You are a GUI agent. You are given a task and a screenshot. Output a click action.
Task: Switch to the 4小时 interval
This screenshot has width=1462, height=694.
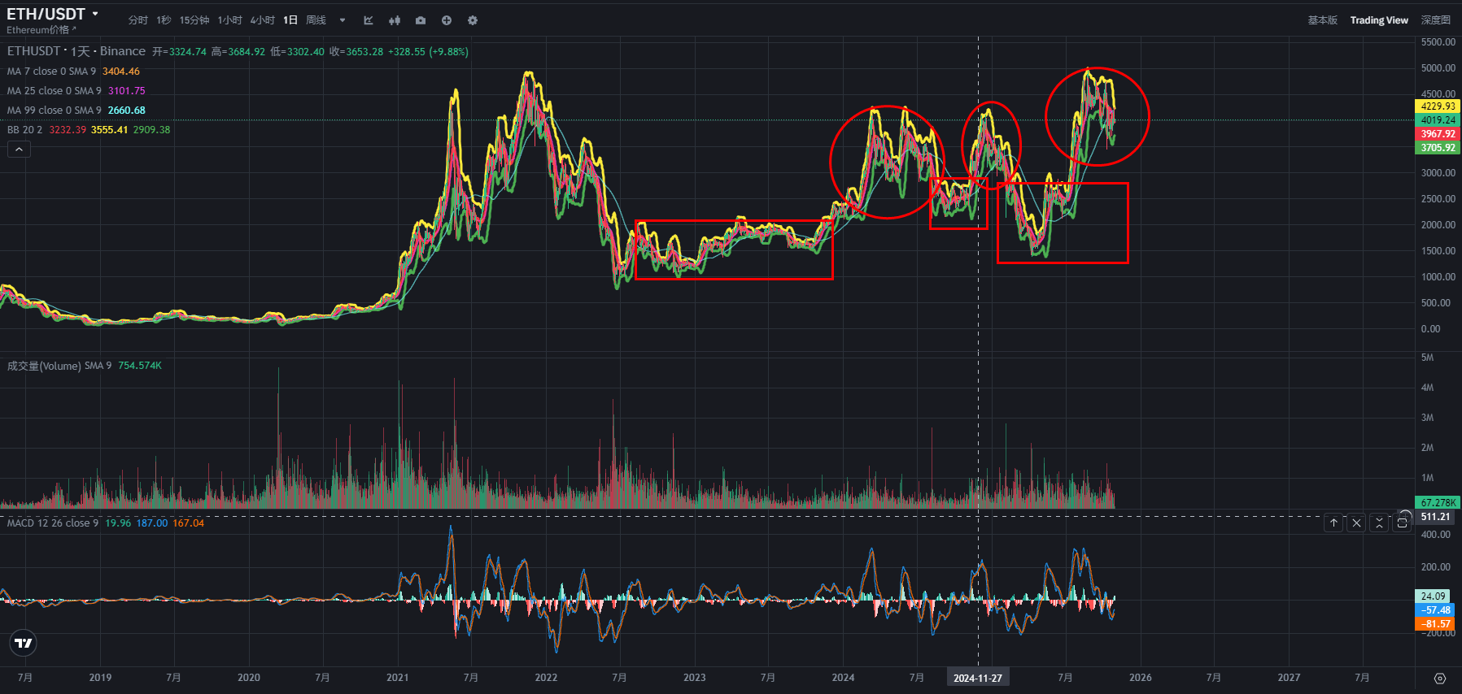pos(262,20)
